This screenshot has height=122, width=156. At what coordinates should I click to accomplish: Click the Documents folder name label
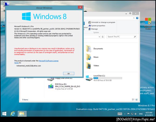[x=98, y=49]
